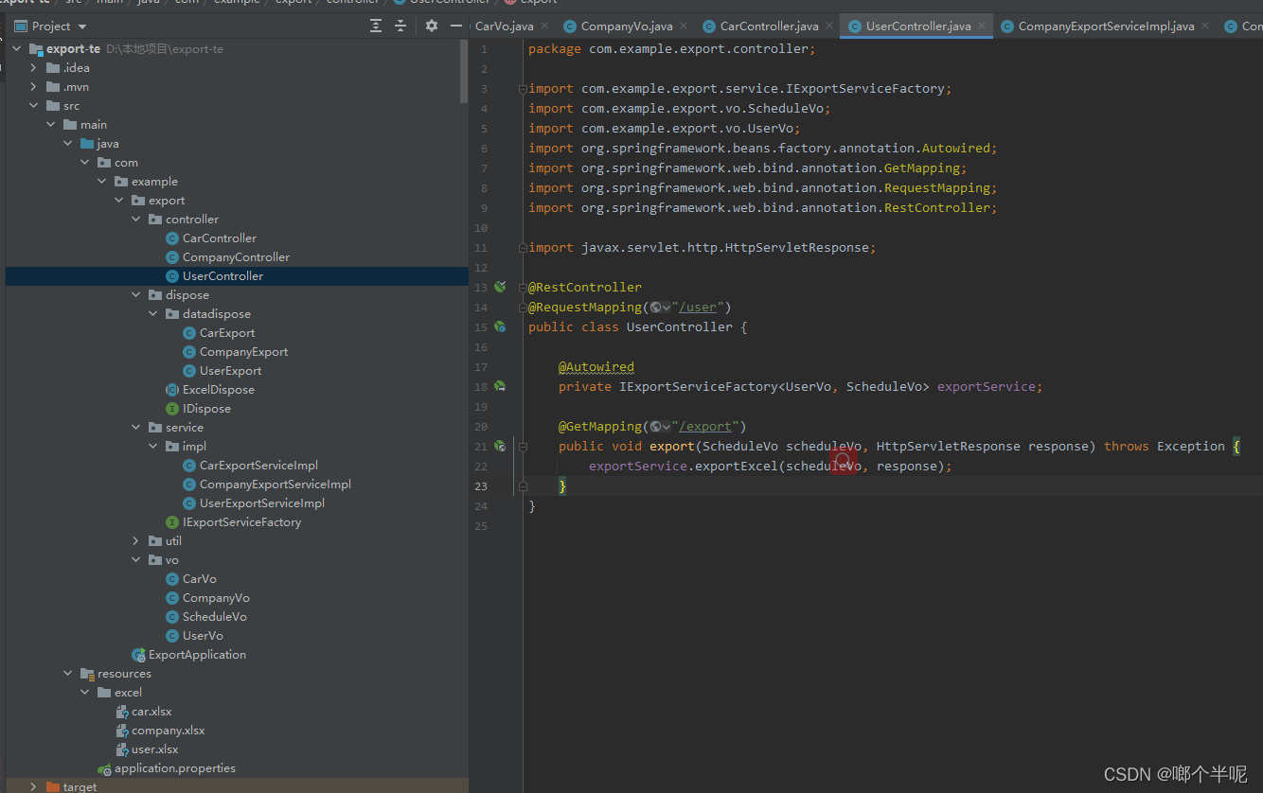The image size is (1263, 793).
Task: Fold the export method on line 21
Action: click(x=522, y=446)
